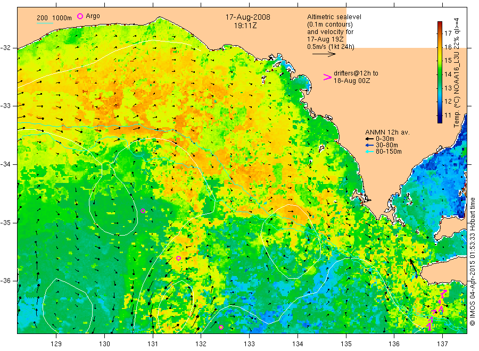Click the '18-Aug 00Z' text
Image resolution: width=479 pixels, height=351 pixels.
(x=352, y=81)
